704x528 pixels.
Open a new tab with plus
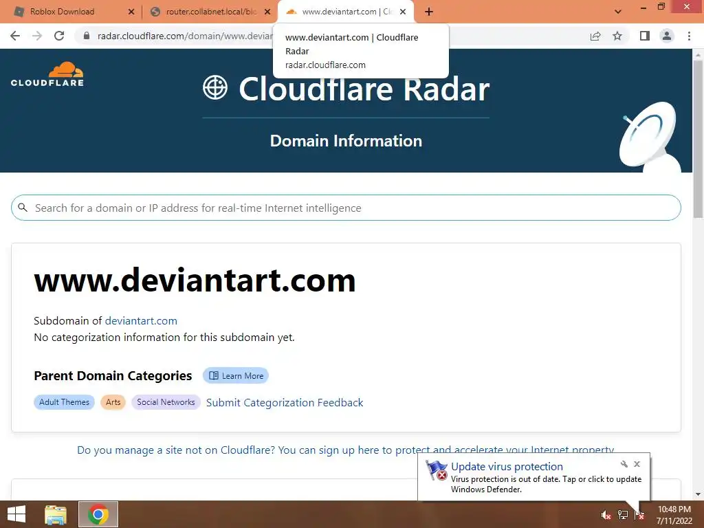pyautogui.click(x=429, y=12)
